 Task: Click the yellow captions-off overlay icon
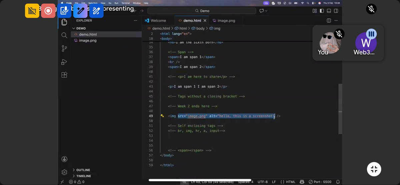[32, 11]
